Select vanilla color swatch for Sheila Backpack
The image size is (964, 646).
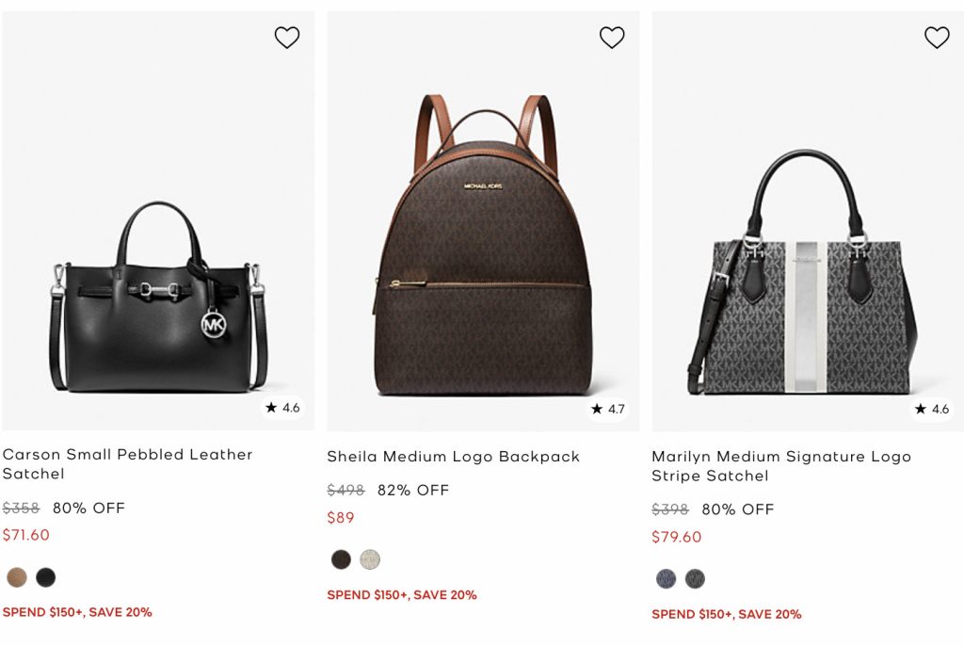[x=370, y=559]
